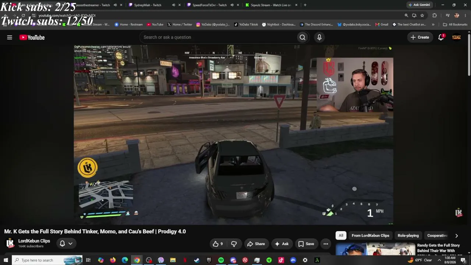Open the Home - Restream bookmark
Screen dimensions: 471x265
(128, 25)
